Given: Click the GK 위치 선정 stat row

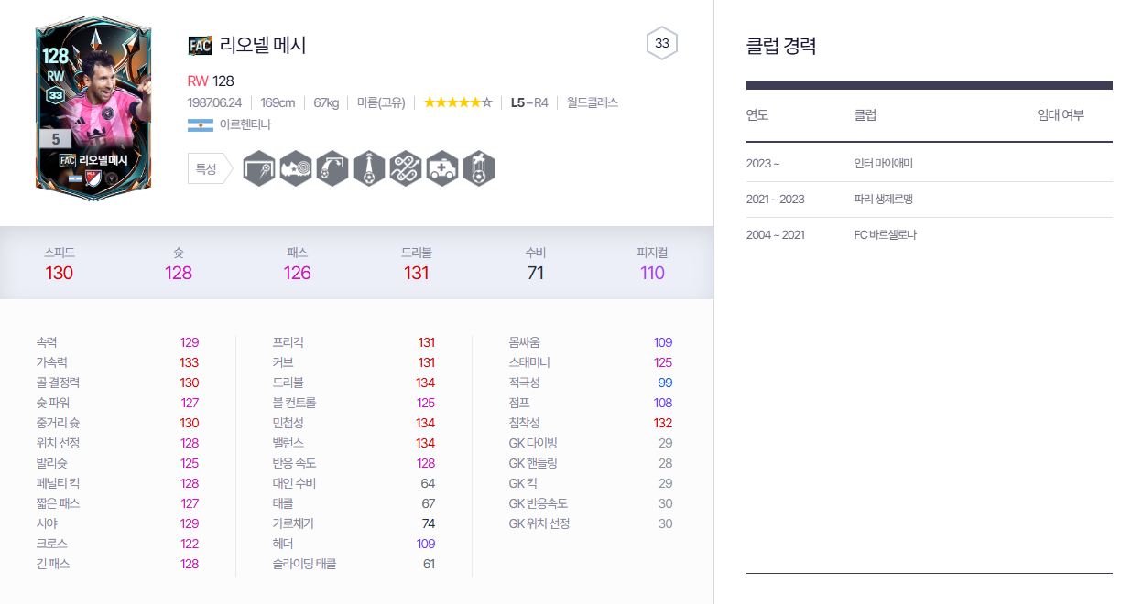Looking at the screenshot, I should pos(591,523).
